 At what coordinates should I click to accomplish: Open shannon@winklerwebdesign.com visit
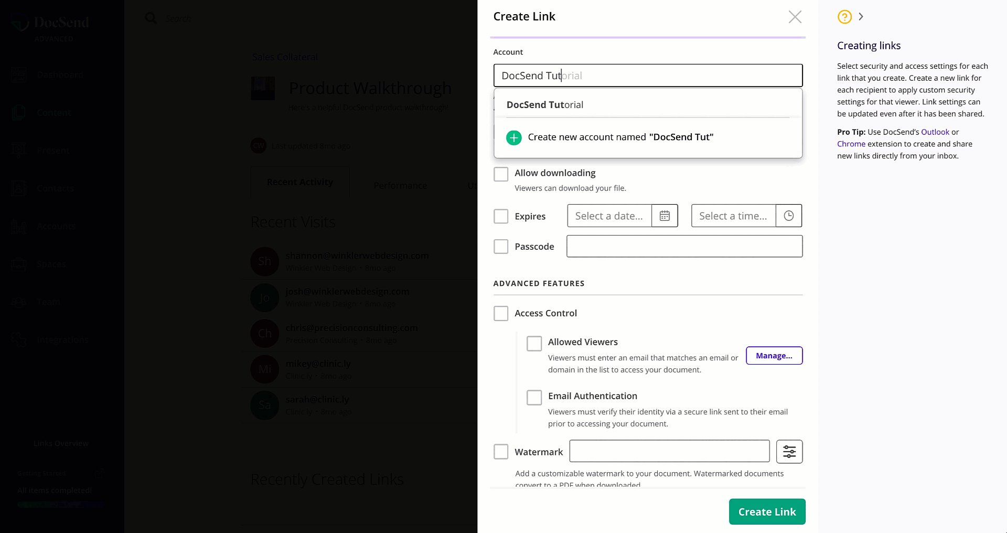357,255
